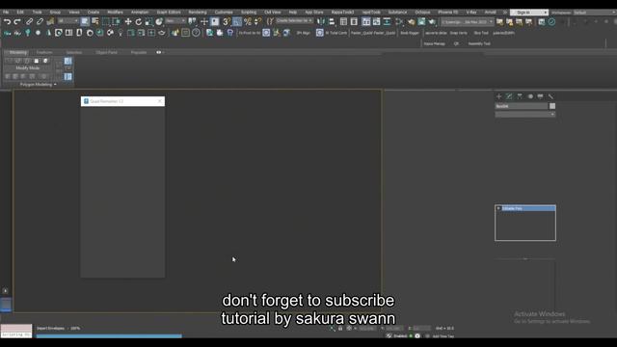This screenshot has height=347, width=617.
Task: Click the MAXScript listener pink box
Action: tap(16, 328)
